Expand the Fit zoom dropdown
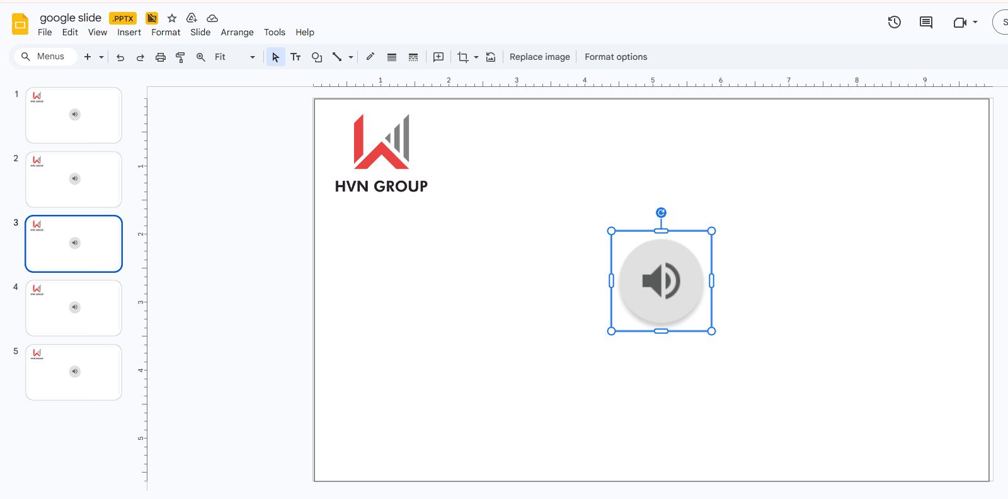This screenshot has width=1008, height=499. coord(253,57)
